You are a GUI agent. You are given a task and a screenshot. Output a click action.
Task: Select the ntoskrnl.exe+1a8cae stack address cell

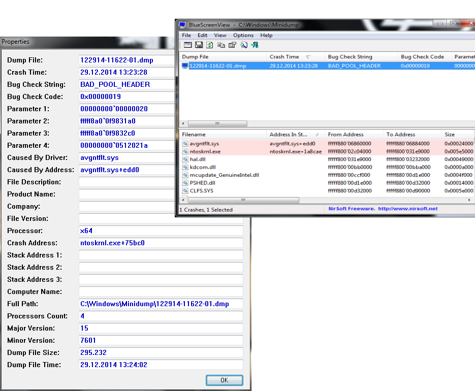(295, 151)
